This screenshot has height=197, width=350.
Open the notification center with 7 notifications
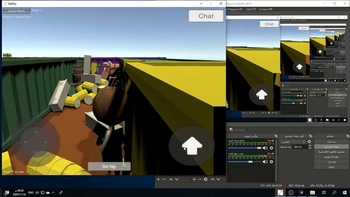coord(7,193)
